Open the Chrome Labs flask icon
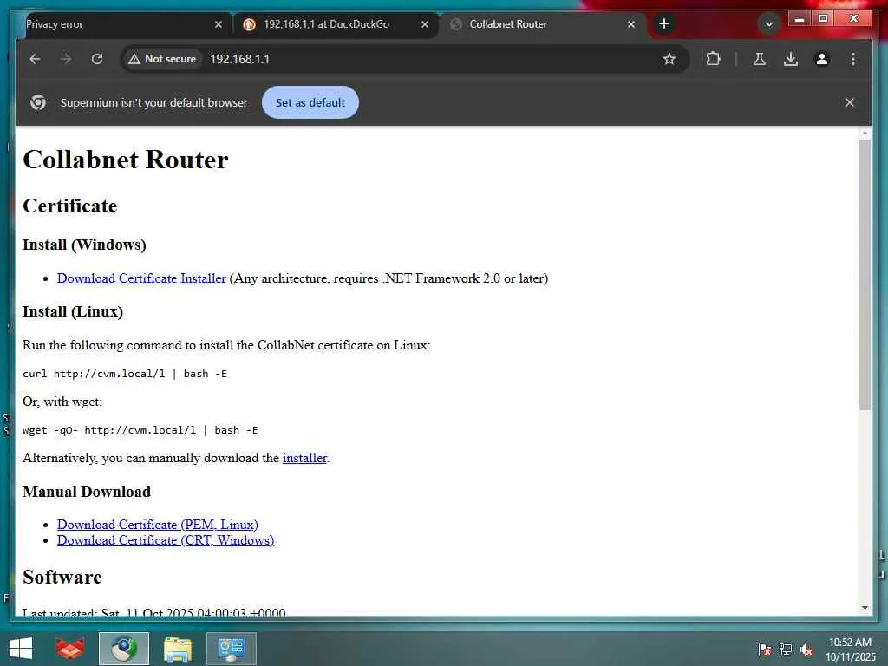Image resolution: width=888 pixels, height=666 pixels. (760, 59)
